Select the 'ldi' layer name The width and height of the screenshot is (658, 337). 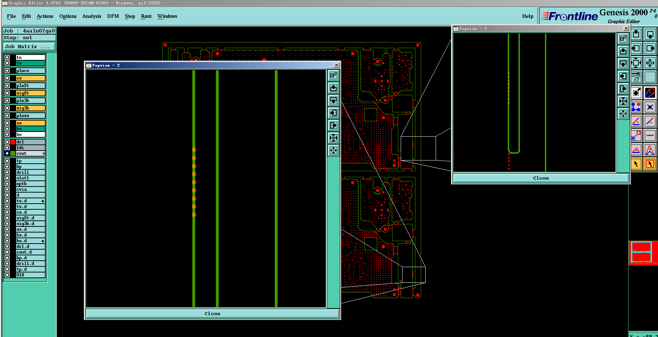point(30,148)
